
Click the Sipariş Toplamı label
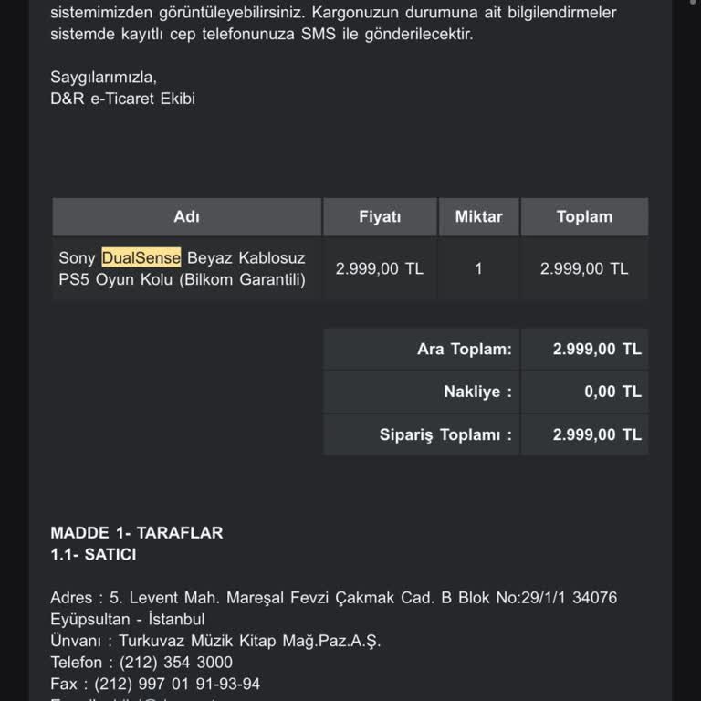(x=445, y=434)
